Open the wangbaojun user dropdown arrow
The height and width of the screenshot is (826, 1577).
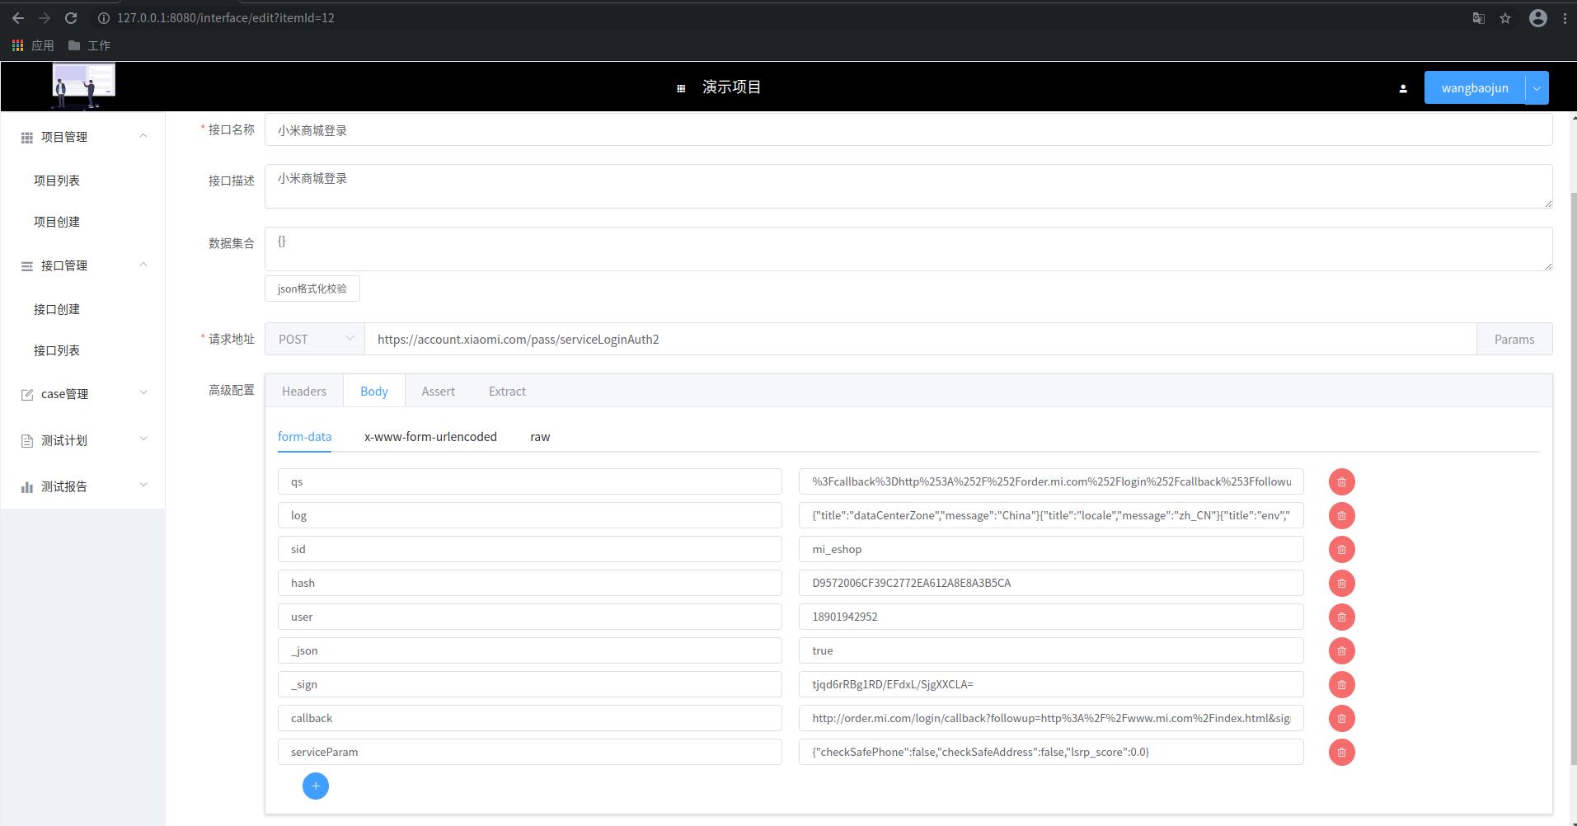pos(1537,88)
